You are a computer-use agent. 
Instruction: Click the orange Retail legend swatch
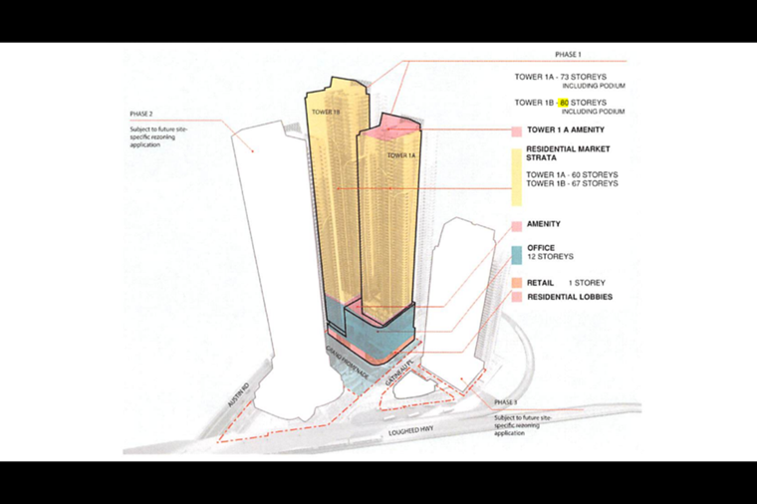coord(516,283)
